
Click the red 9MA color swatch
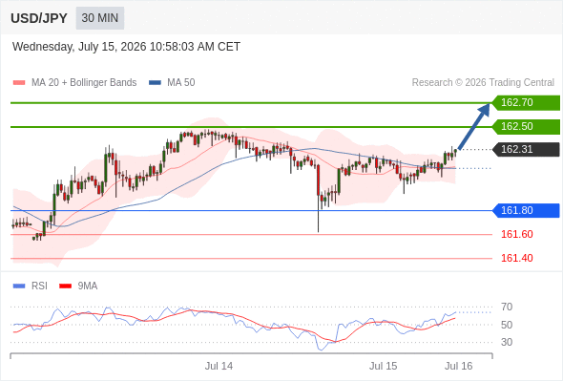pos(65,286)
